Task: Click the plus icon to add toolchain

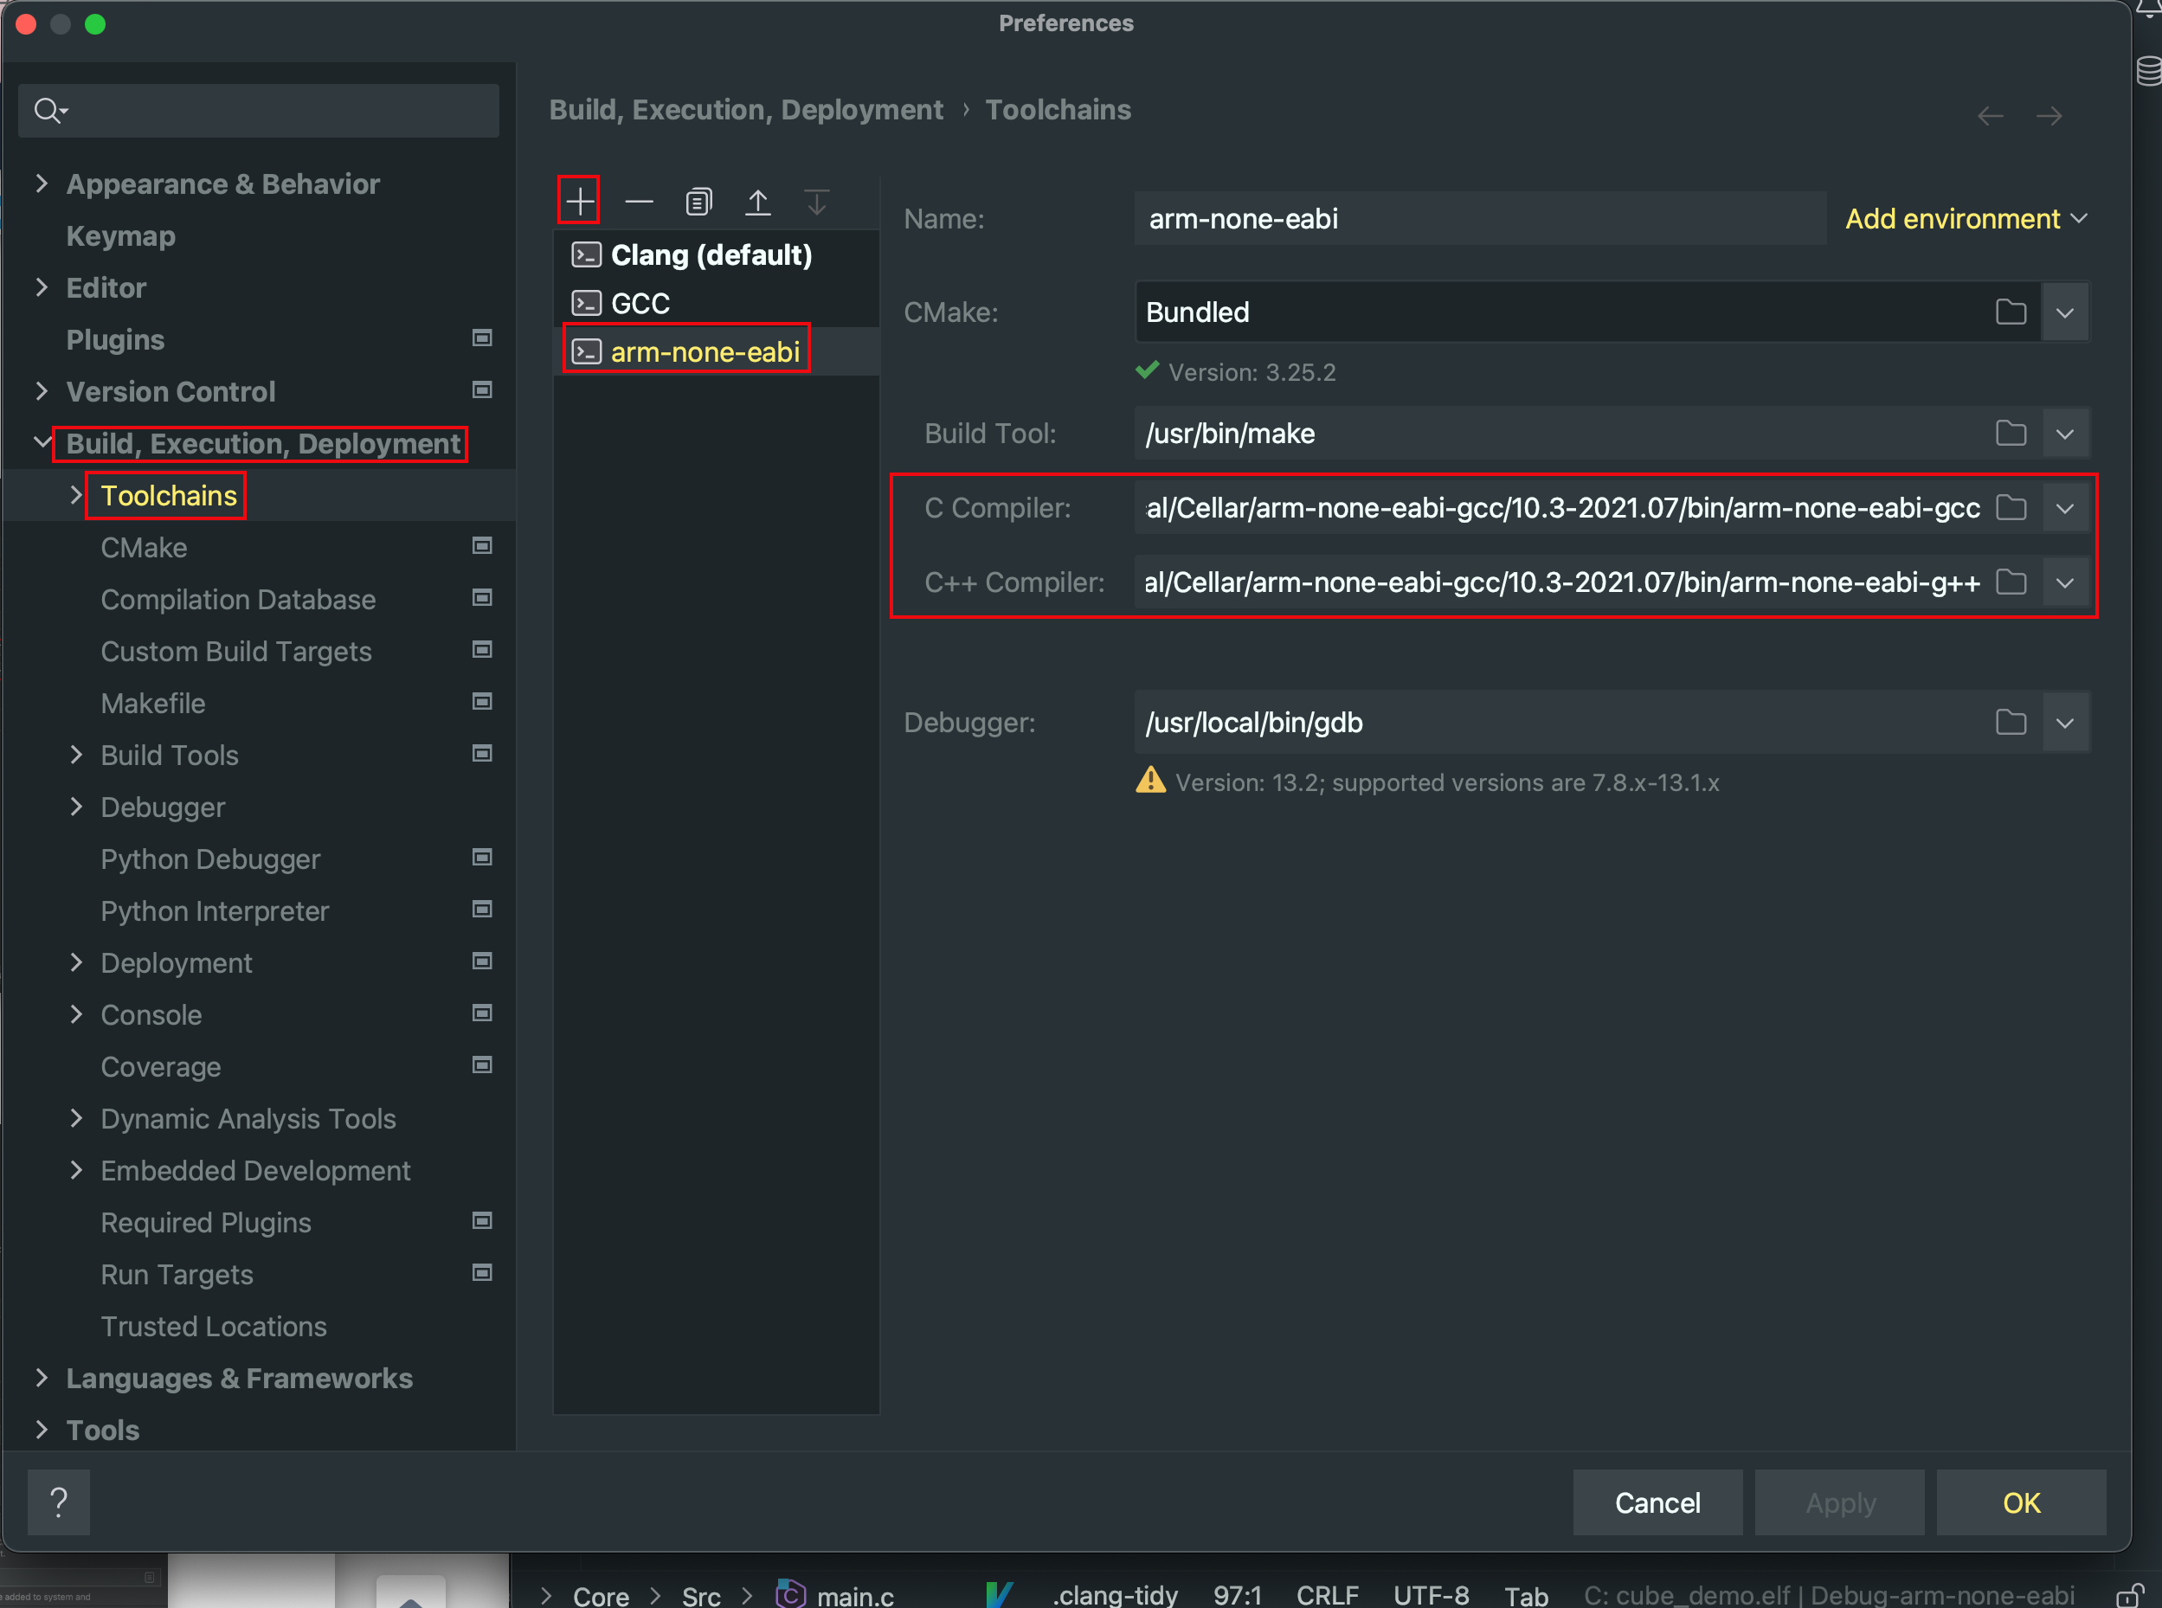Action: click(x=579, y=202)
